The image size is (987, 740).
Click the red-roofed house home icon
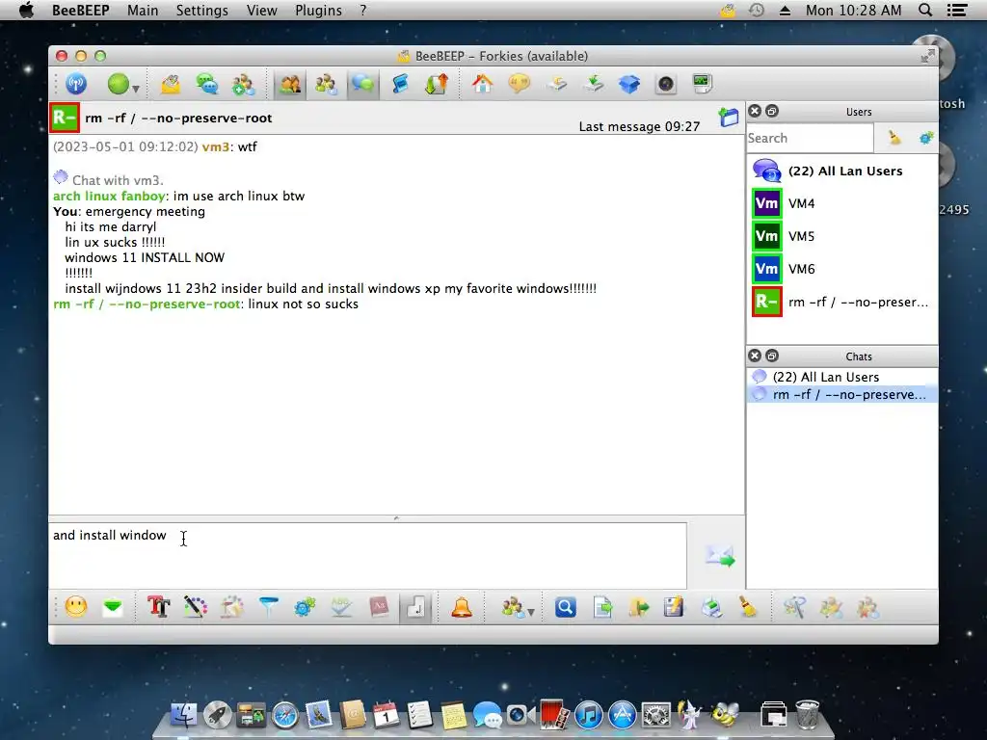tap(482, 84)
